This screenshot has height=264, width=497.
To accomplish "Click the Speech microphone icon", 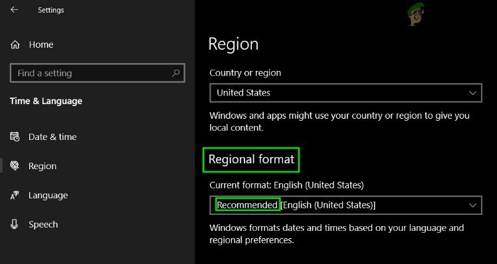I will [14, 224].
